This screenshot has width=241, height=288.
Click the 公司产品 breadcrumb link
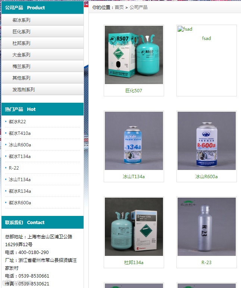(x=138, y=7)
